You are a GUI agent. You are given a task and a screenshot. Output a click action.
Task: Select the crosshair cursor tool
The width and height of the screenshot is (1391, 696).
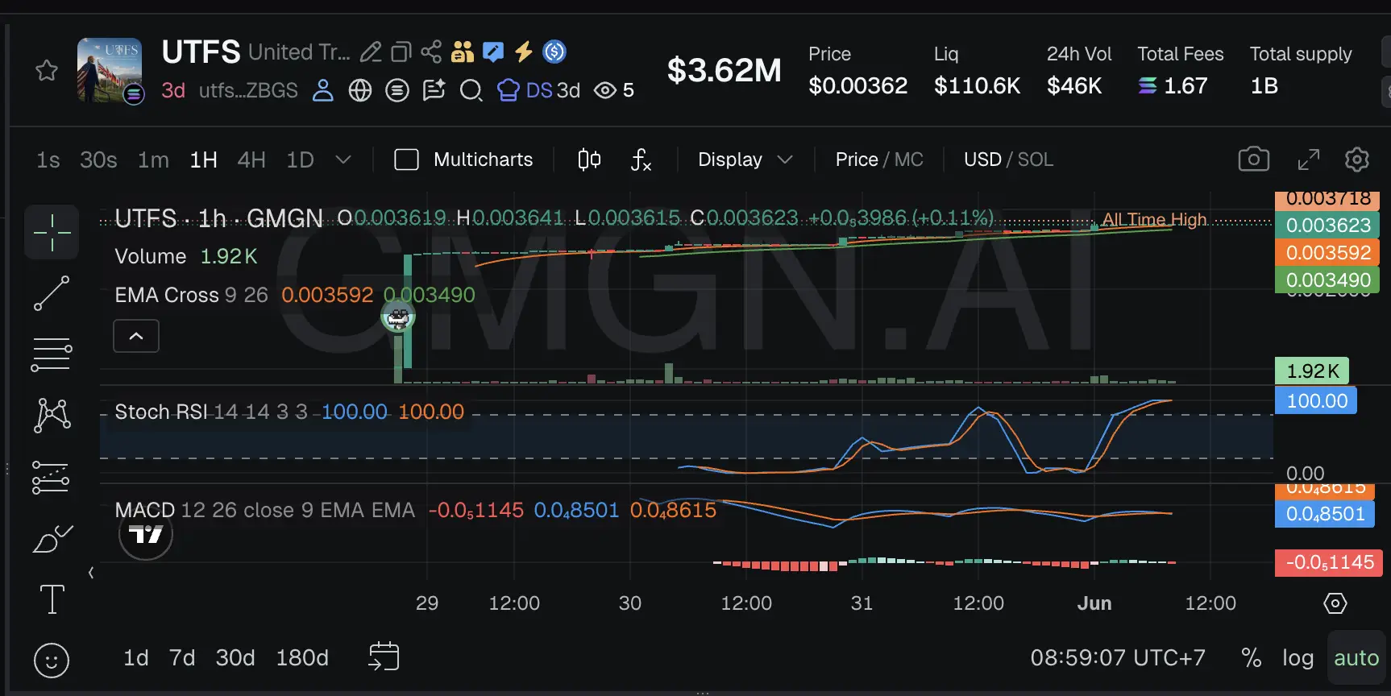pyautogui.click(x=52, y=233)
